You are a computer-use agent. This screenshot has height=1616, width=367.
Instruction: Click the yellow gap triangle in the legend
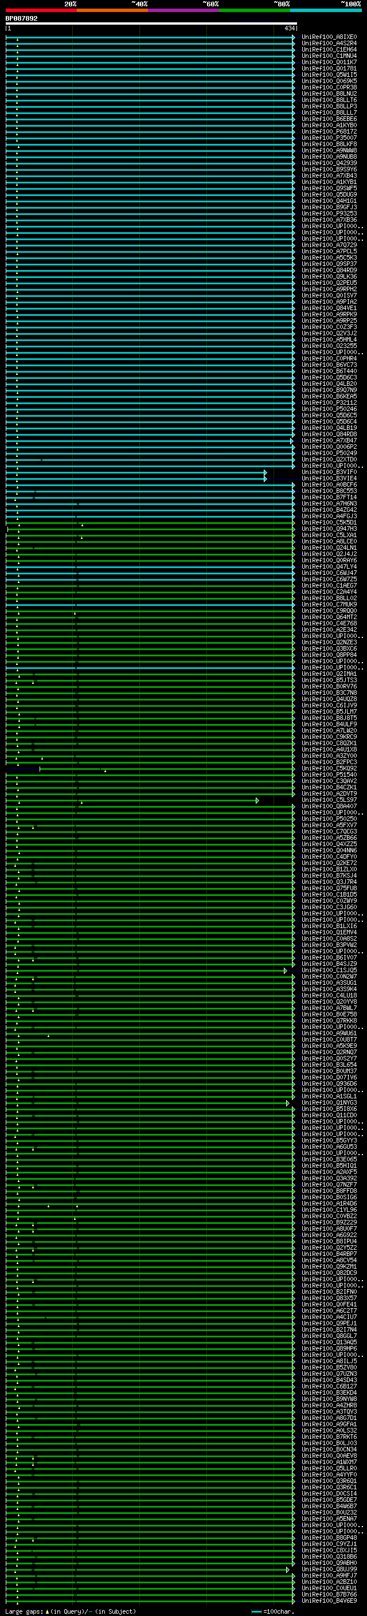click(47, 1611)
